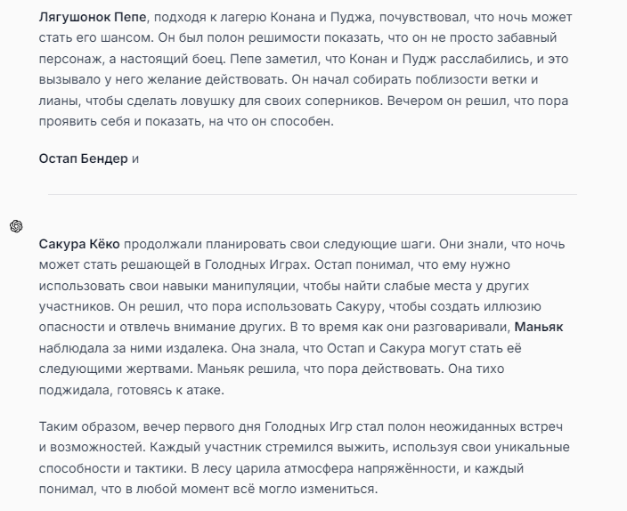
Task: Click the phrase готовясь к атаке
Action: [x=170, y=389]
